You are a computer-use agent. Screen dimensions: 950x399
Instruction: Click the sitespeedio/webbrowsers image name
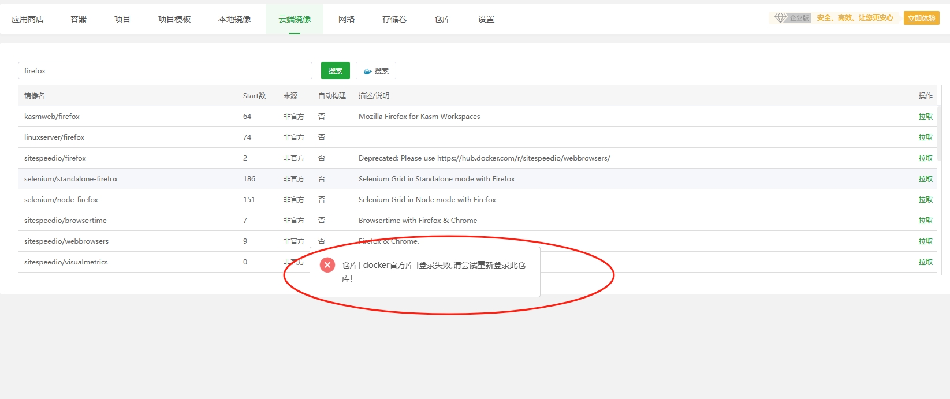tap(66, 241)
